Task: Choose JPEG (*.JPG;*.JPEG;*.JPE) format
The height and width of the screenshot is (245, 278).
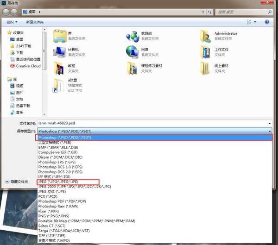Action: tap(155, 182)
